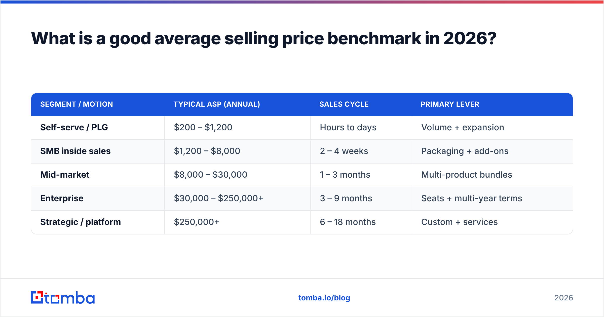Click the 2026 footer year
This screenshot has width=604, height=317.
click(564, 298)
